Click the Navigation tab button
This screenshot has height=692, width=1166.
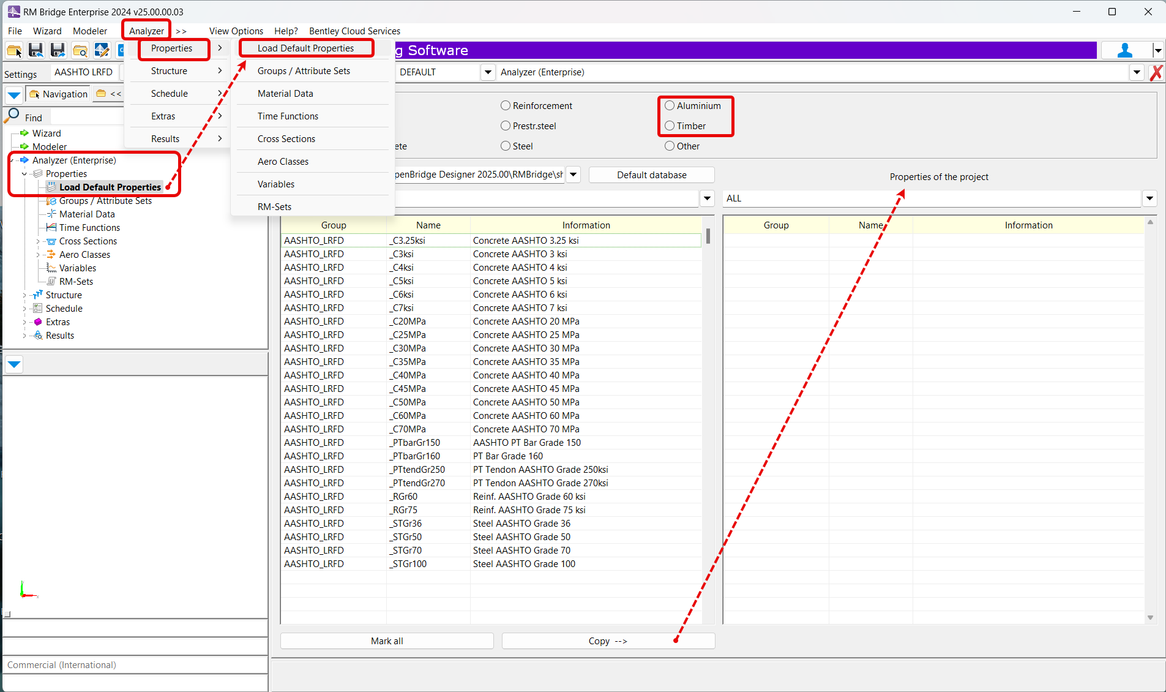pyautogui.click(x=59, y=94)
